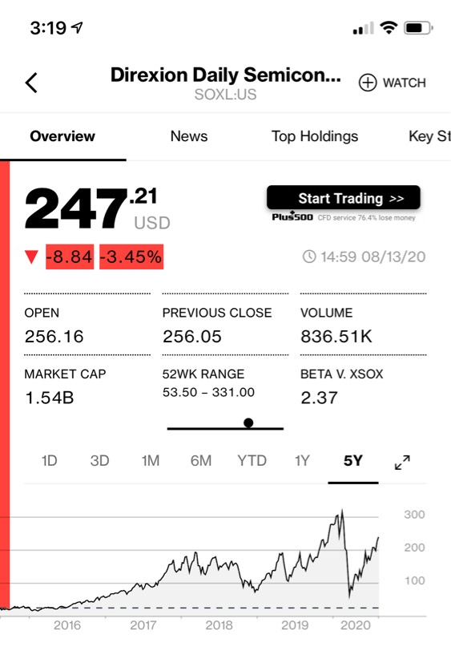Select the 6M chart range
Screen dimensions: 451x651
point(201,461)
